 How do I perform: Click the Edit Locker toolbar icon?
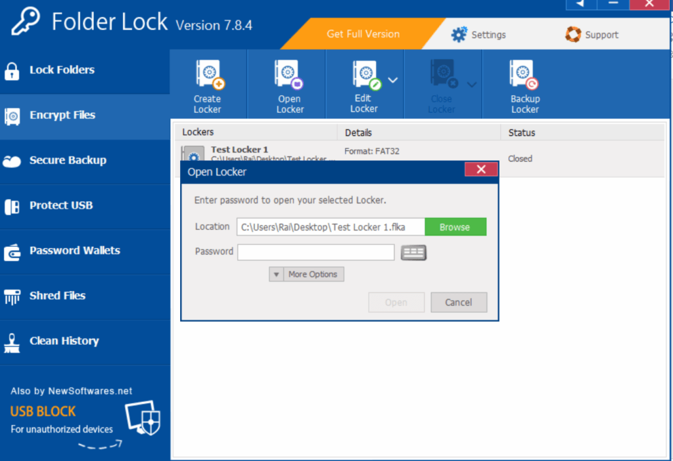pos(367,75)
